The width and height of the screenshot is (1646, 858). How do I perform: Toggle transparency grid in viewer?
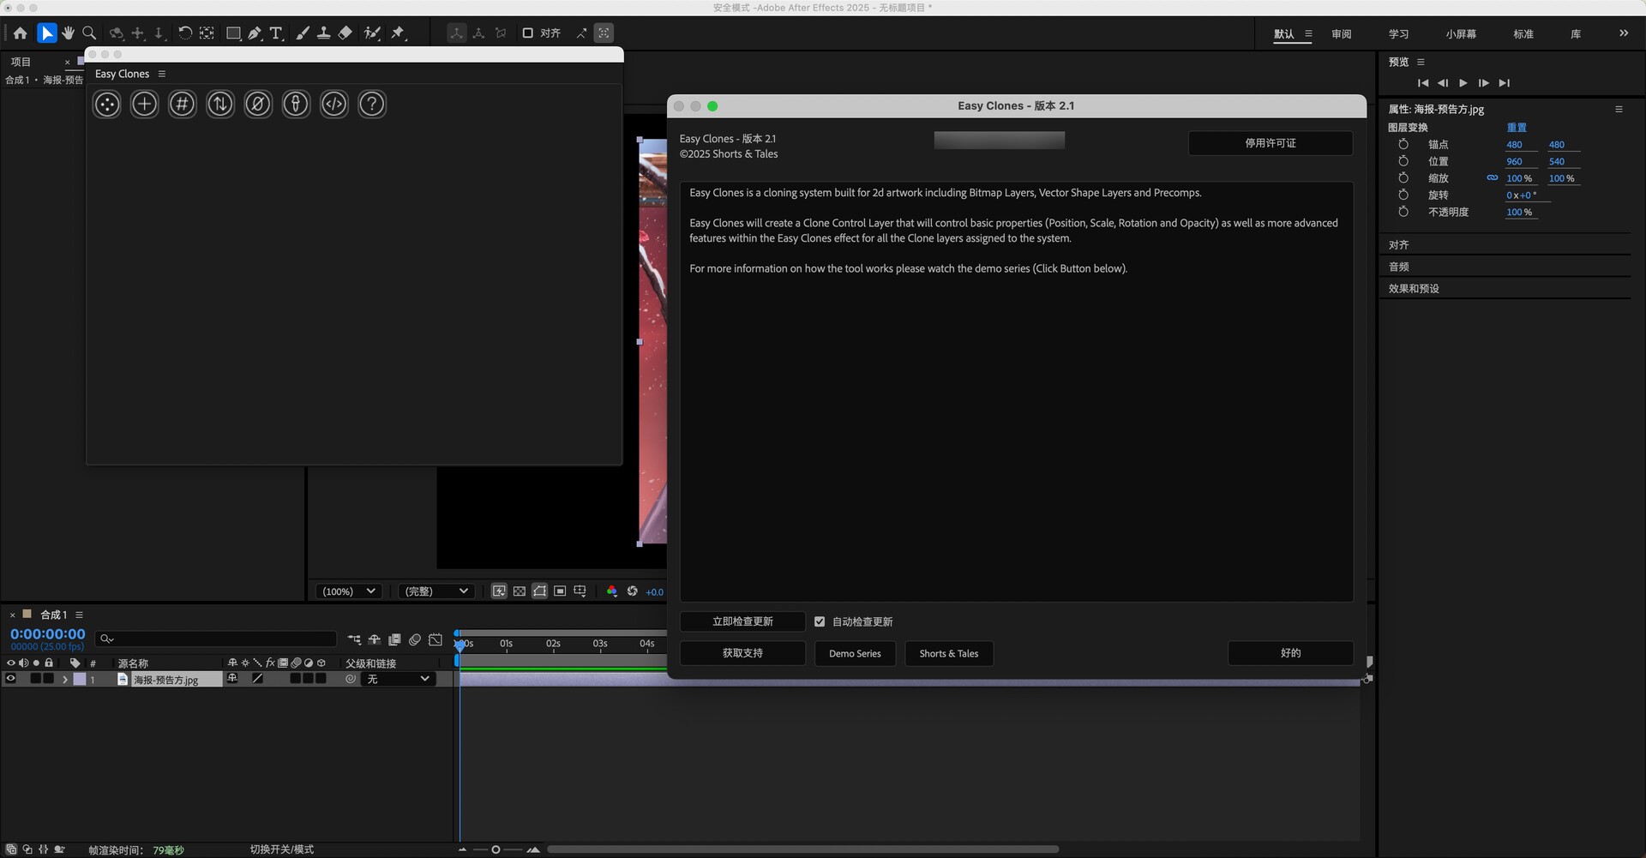coord(520,591)
